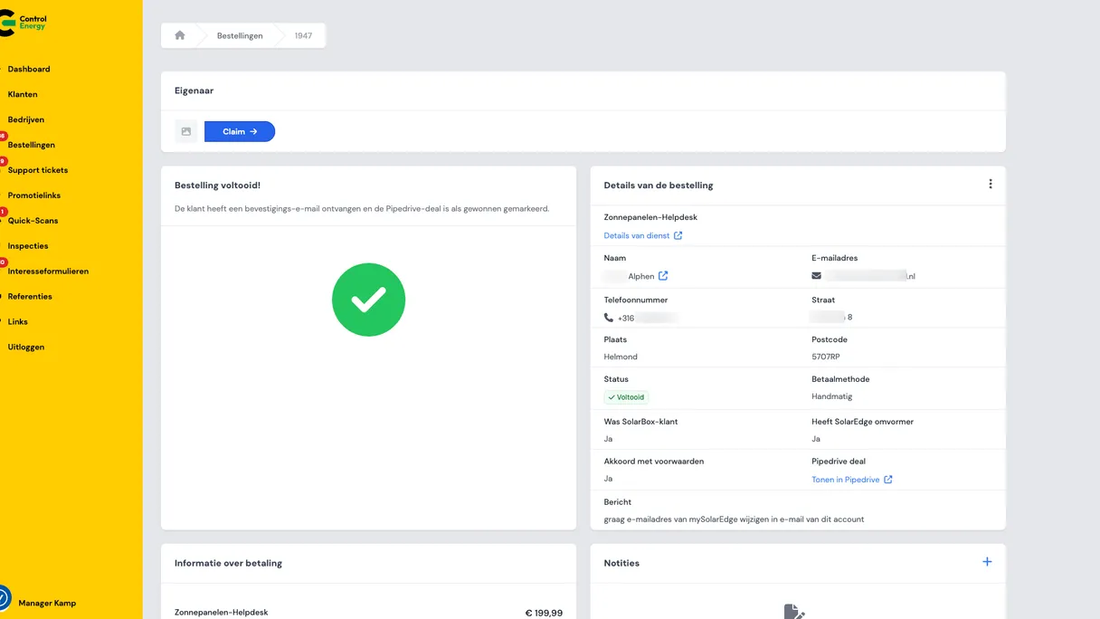1100x619 pixels.
Task: Click postcode value 5707RP
Action: tap(826, 357)
